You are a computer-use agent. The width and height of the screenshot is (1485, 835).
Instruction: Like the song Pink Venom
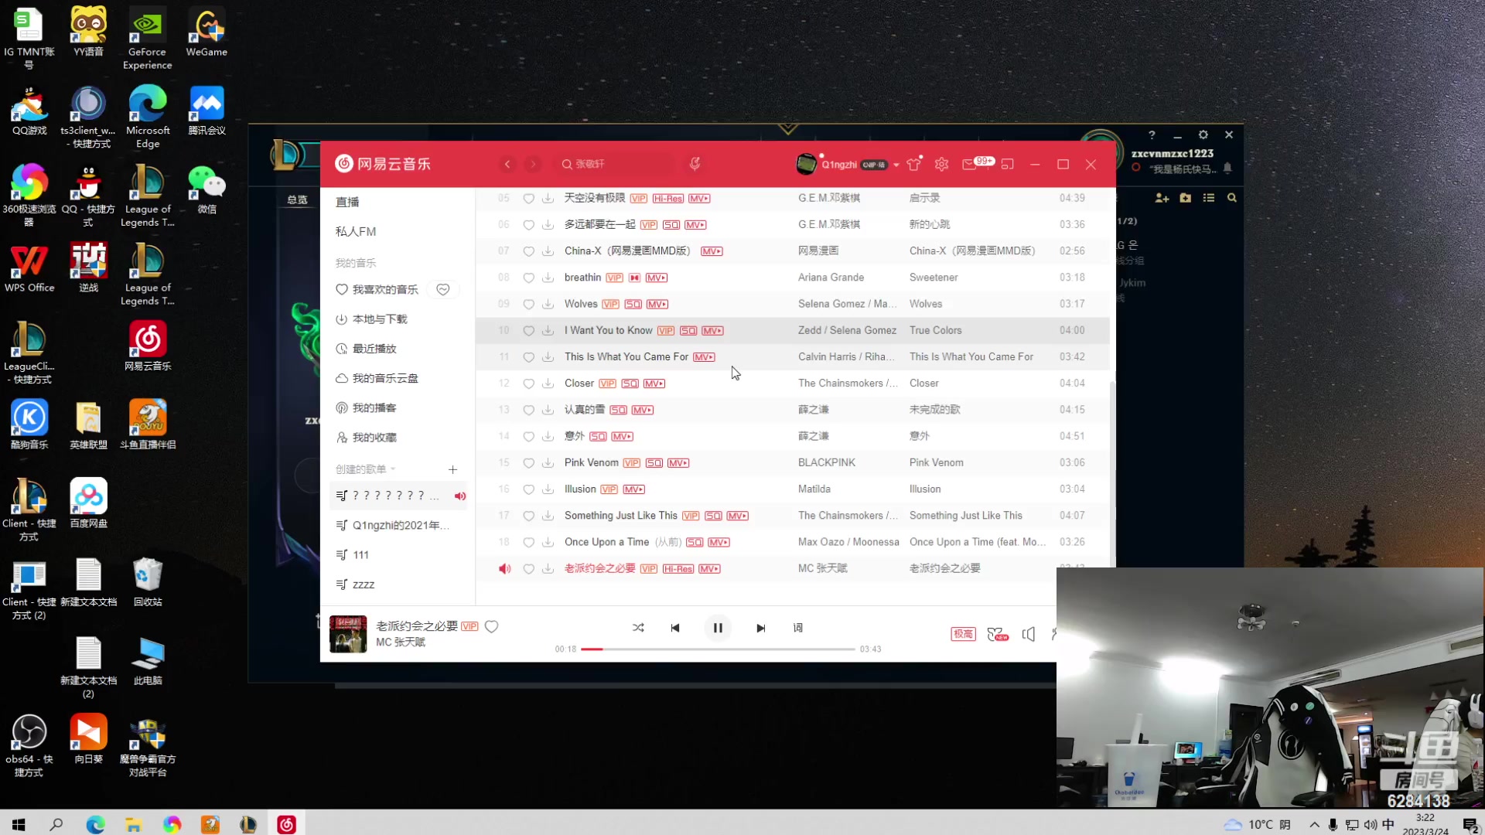click(x=529, y=463)
